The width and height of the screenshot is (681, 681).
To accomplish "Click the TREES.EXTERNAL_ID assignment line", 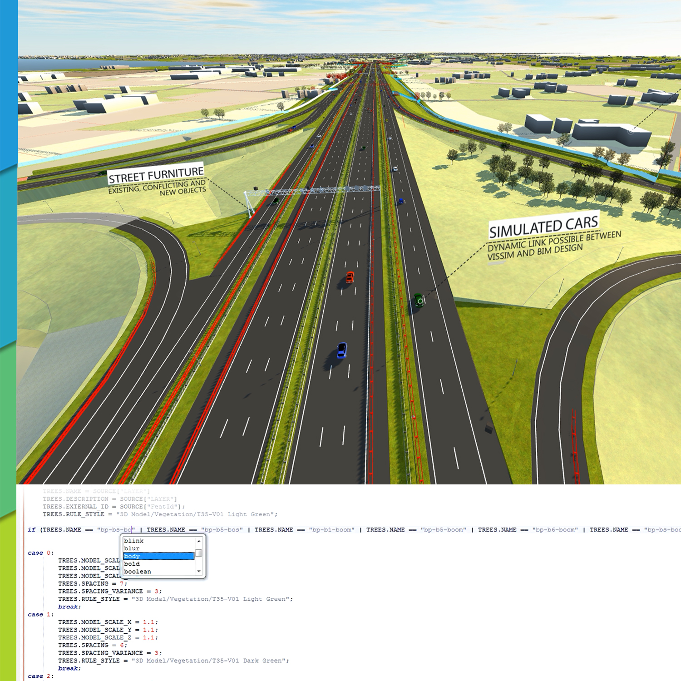I will coord(113,507).
